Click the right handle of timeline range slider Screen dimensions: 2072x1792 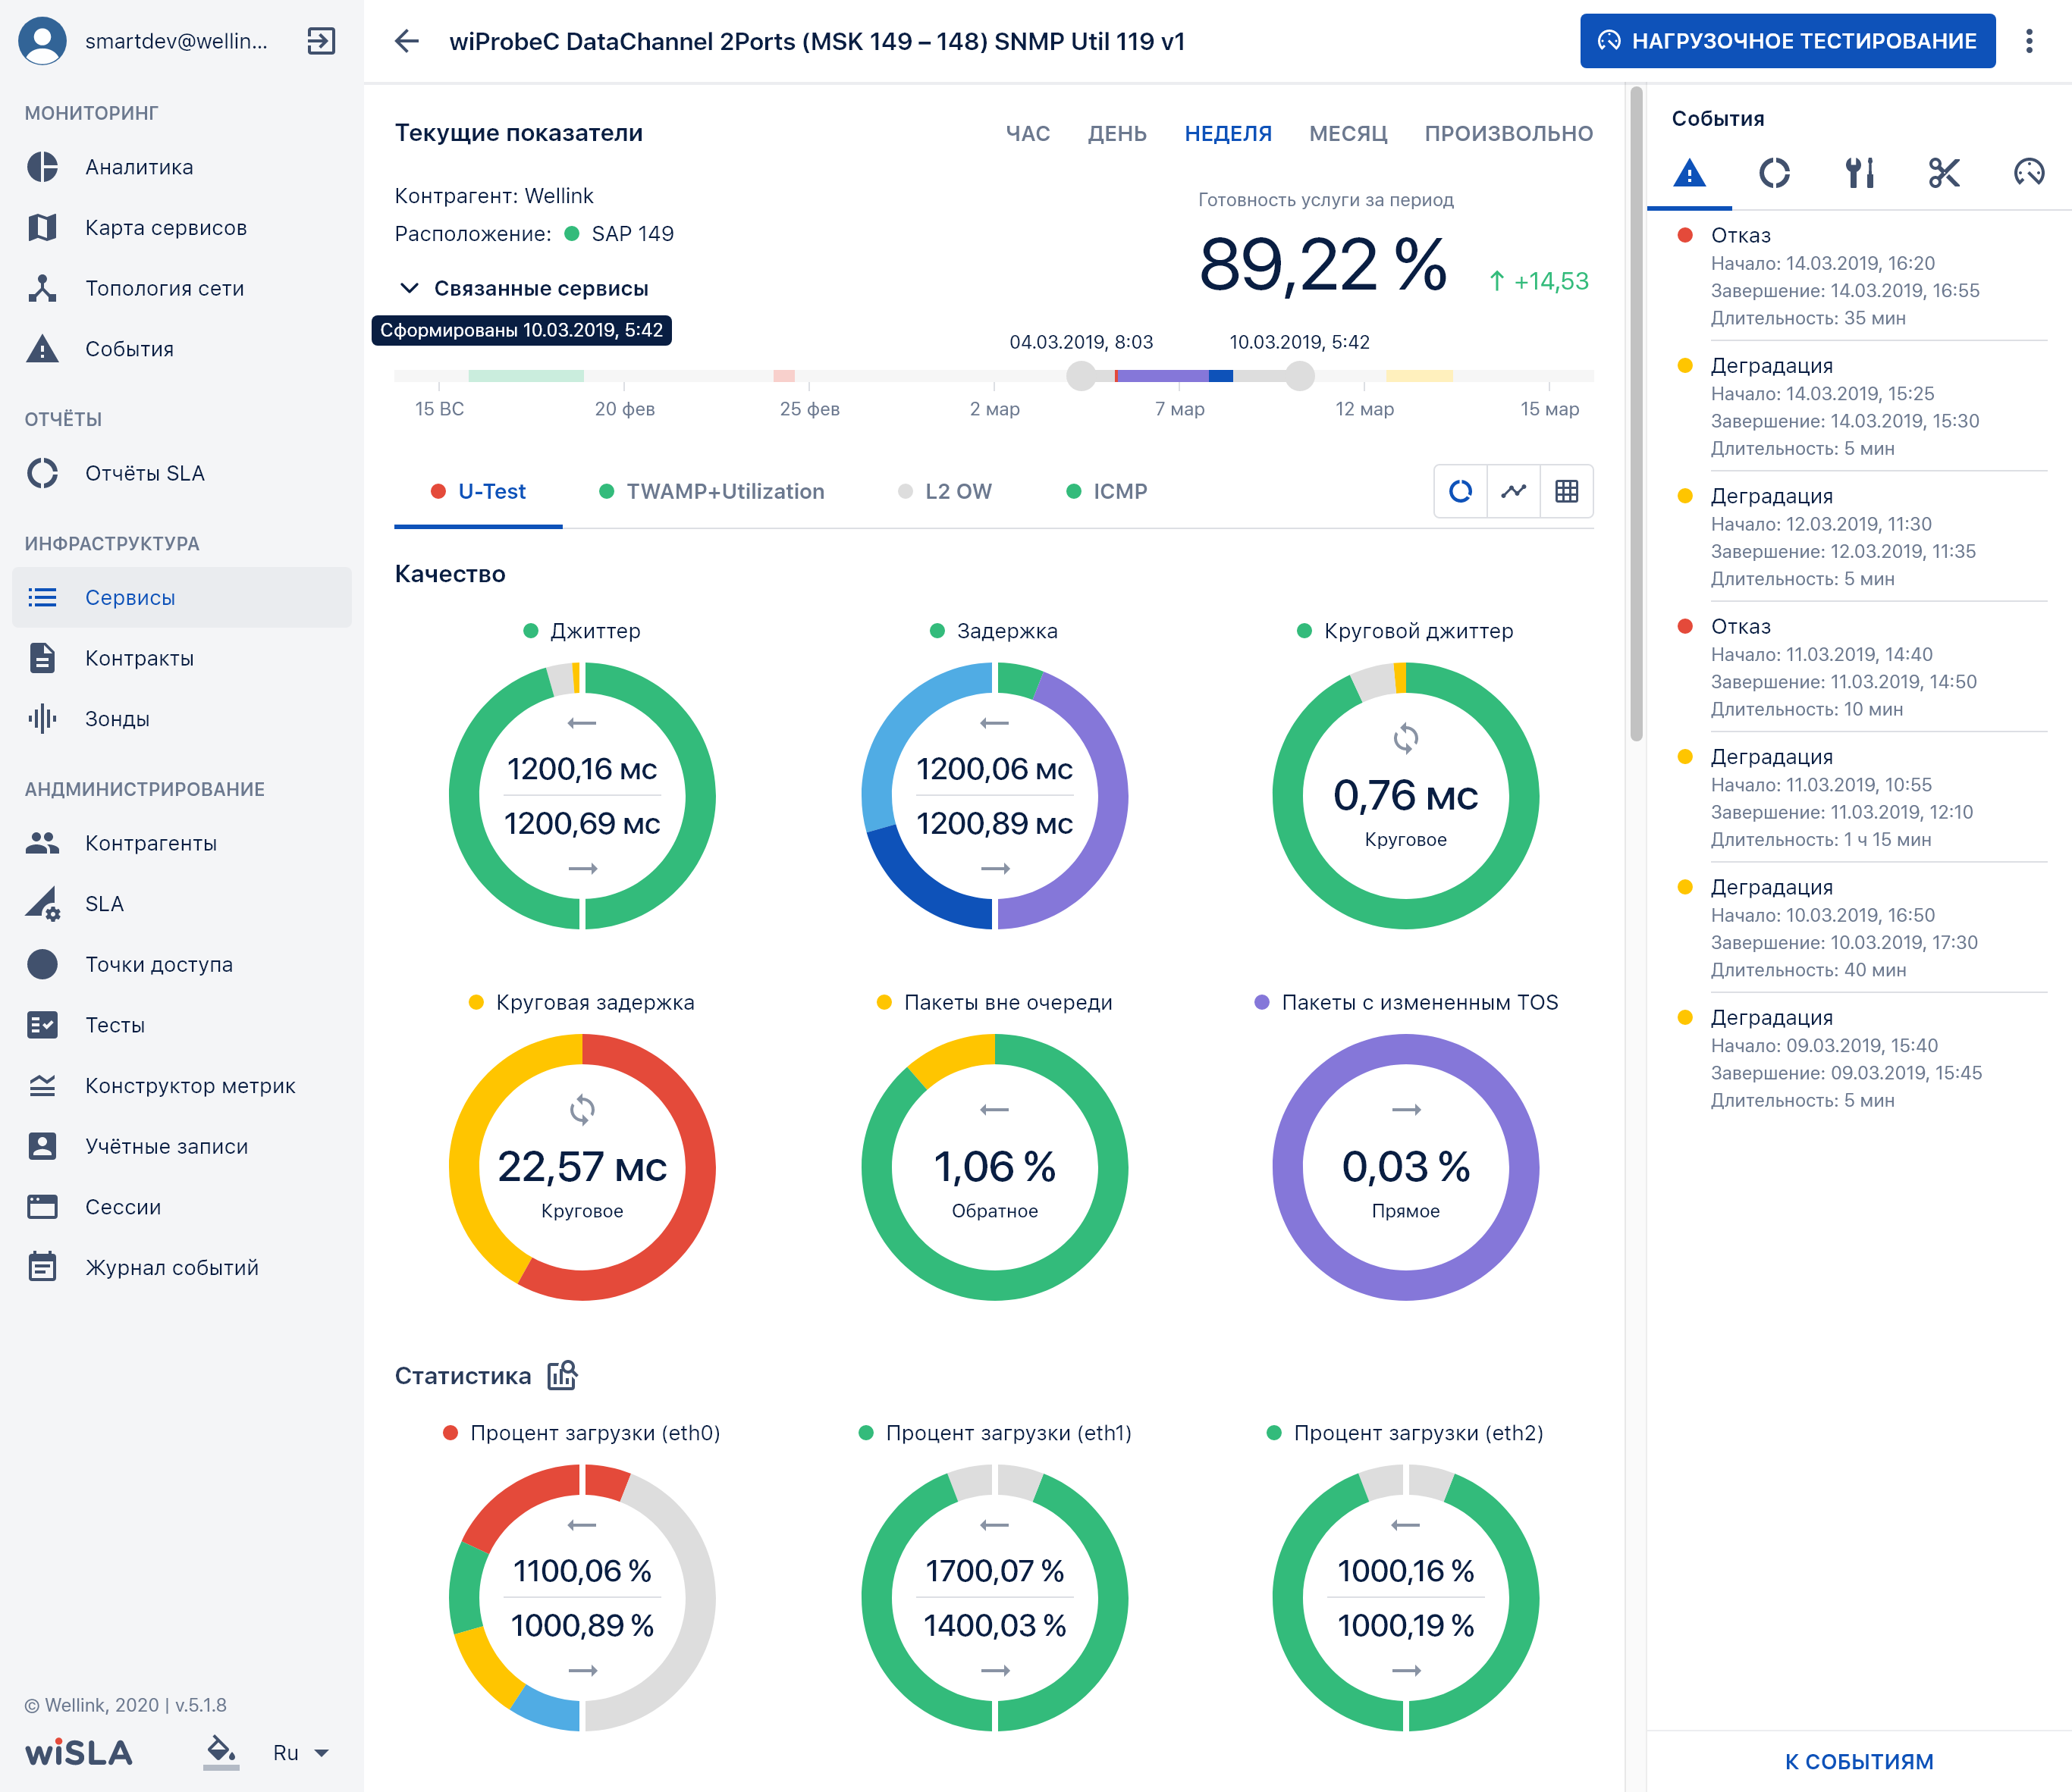pos(1300,376)
